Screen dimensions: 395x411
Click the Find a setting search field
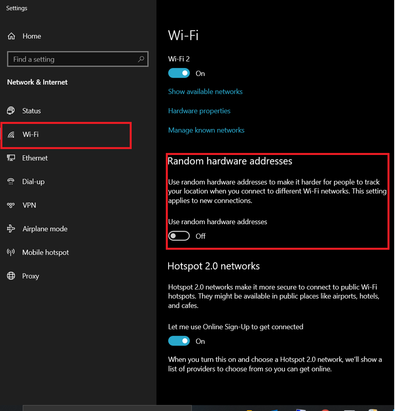coord(73,59)
